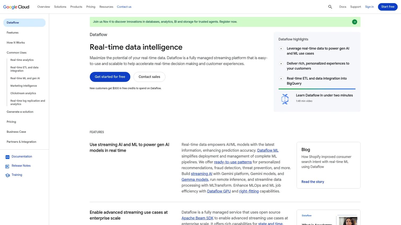
Task: Click the Start free button
Action: (x=388, y=7)
